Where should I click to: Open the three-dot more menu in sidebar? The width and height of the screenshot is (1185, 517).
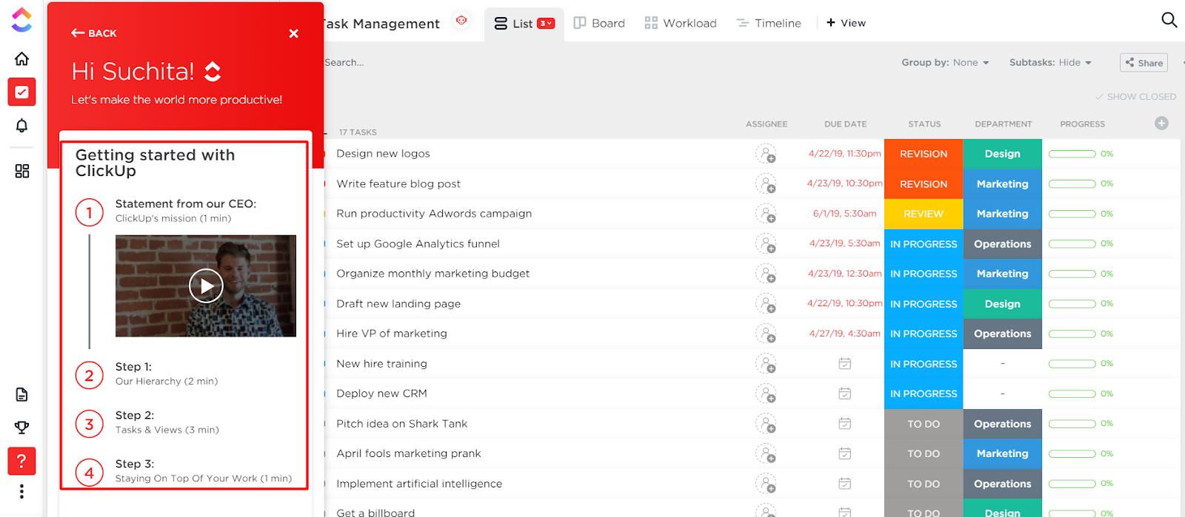(x=21, y=491)
